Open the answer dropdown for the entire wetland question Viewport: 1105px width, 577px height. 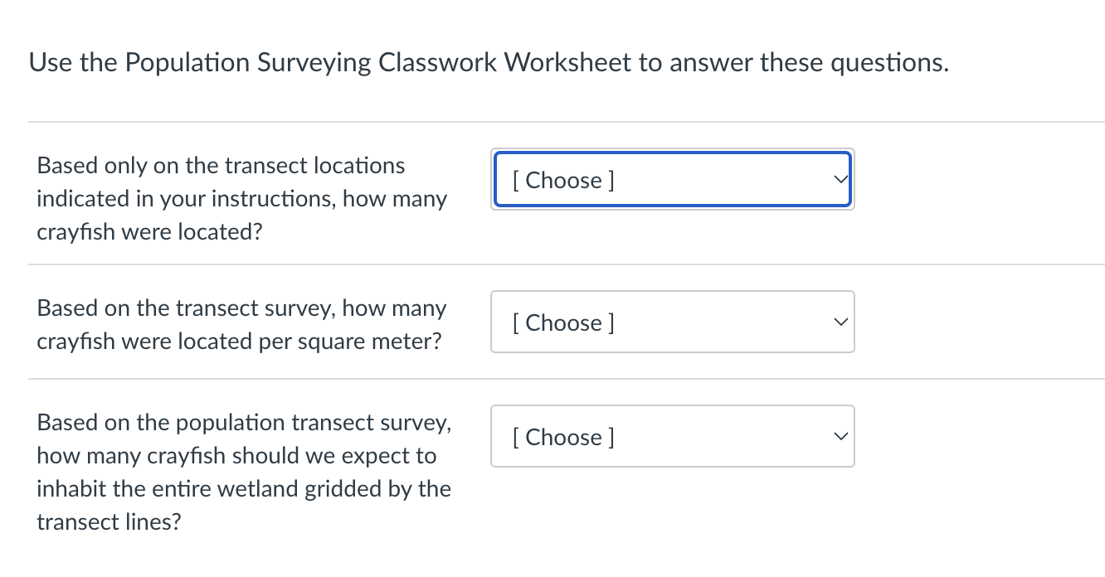pyautogui.click(x=672, y=436)
